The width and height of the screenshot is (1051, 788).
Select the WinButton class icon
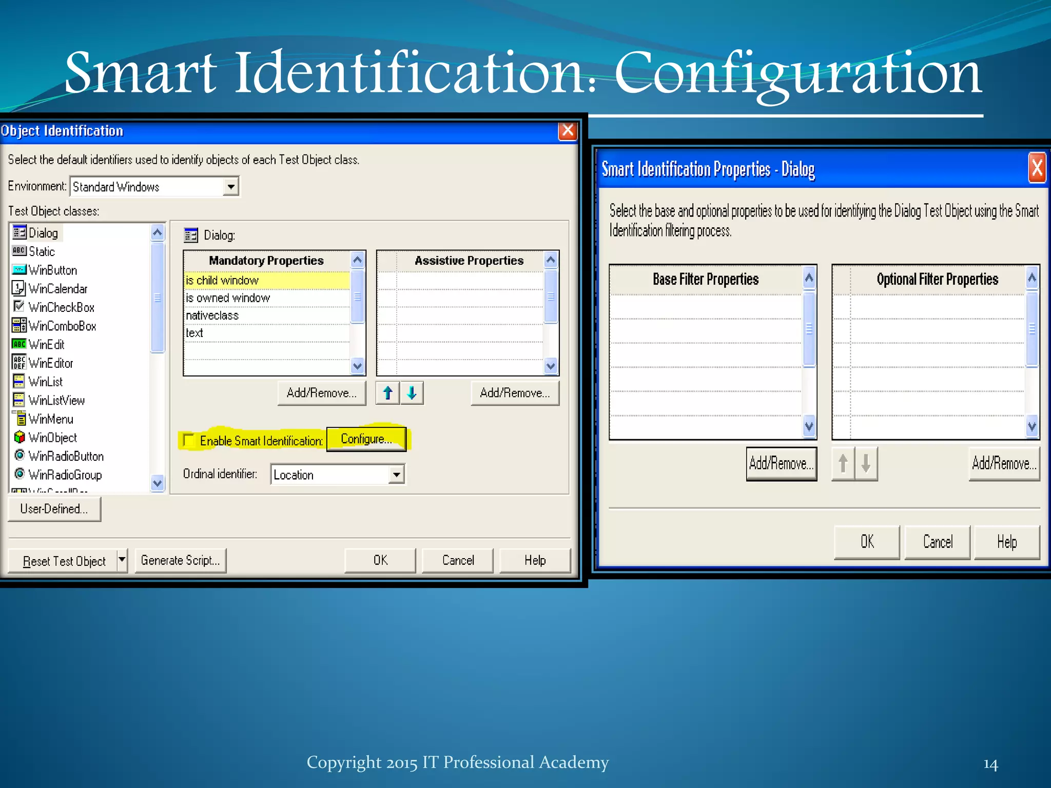19,269
